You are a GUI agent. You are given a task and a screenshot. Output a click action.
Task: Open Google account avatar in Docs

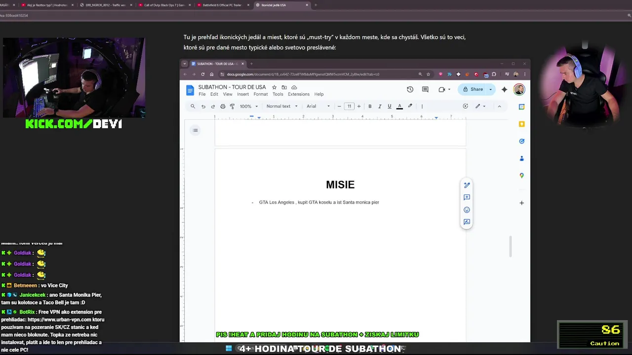pos(519,89)
